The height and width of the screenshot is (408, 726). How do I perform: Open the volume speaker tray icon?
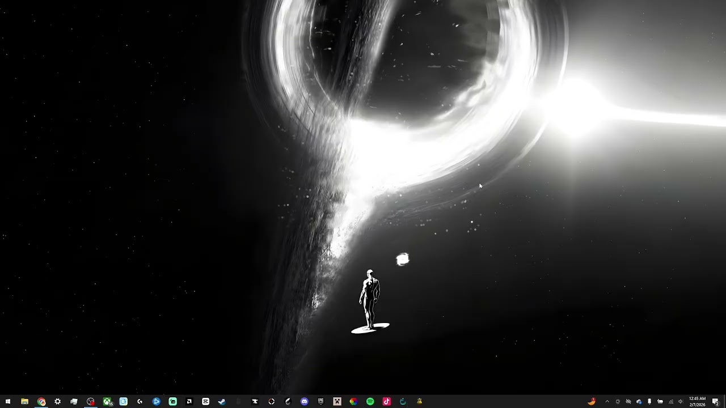(681, 401)
